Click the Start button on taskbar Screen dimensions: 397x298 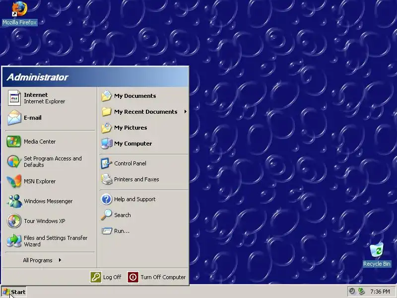coord(14,292)
